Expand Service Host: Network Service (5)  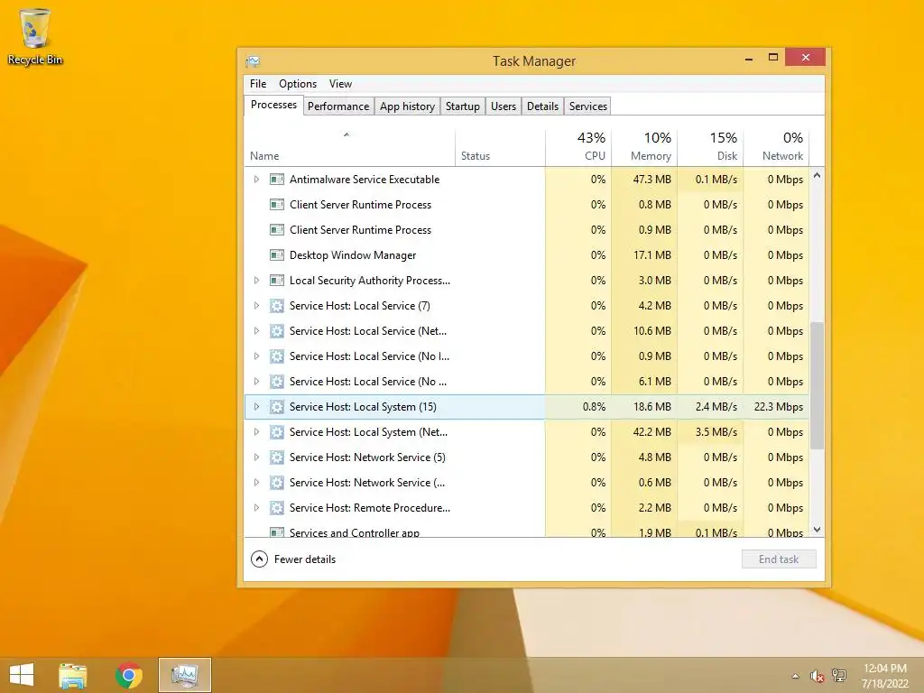coord(256,457)
